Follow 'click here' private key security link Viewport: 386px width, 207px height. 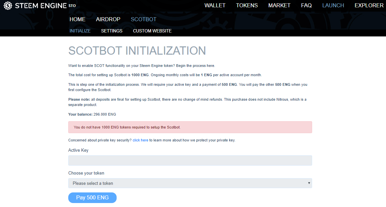(x=140, y=140)
